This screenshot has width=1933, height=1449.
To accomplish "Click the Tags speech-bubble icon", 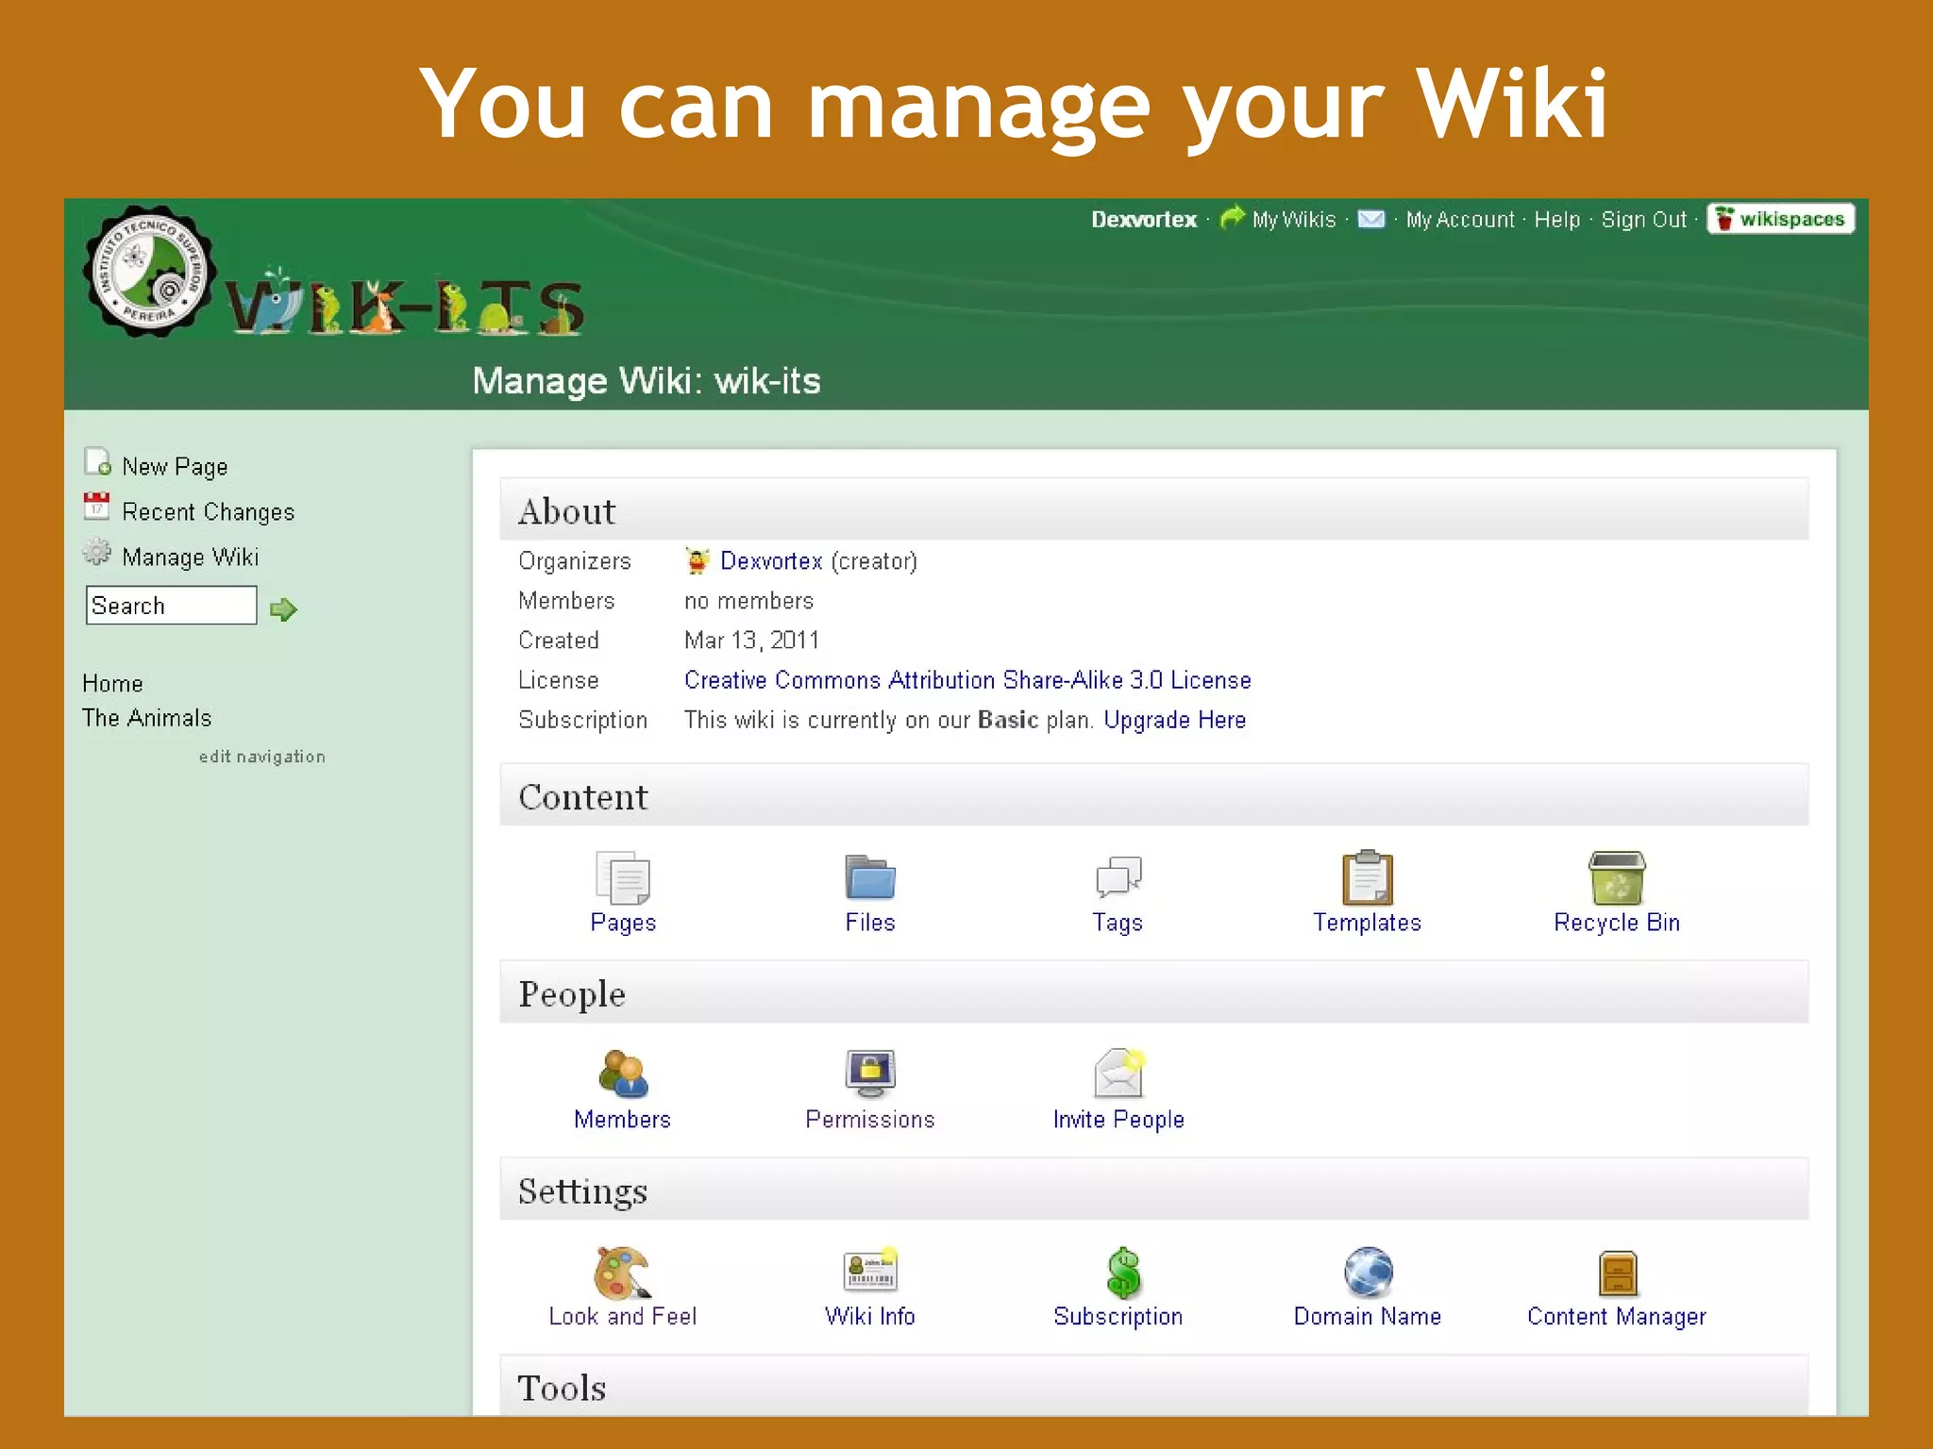I will [x=1118, y=877].
